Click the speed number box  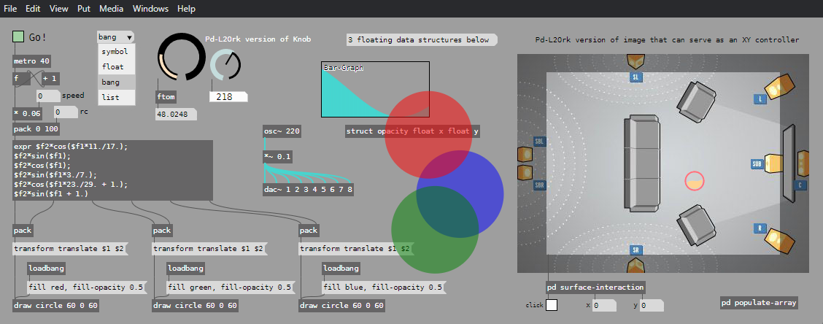pyautogui.click(x=48, y=96)
